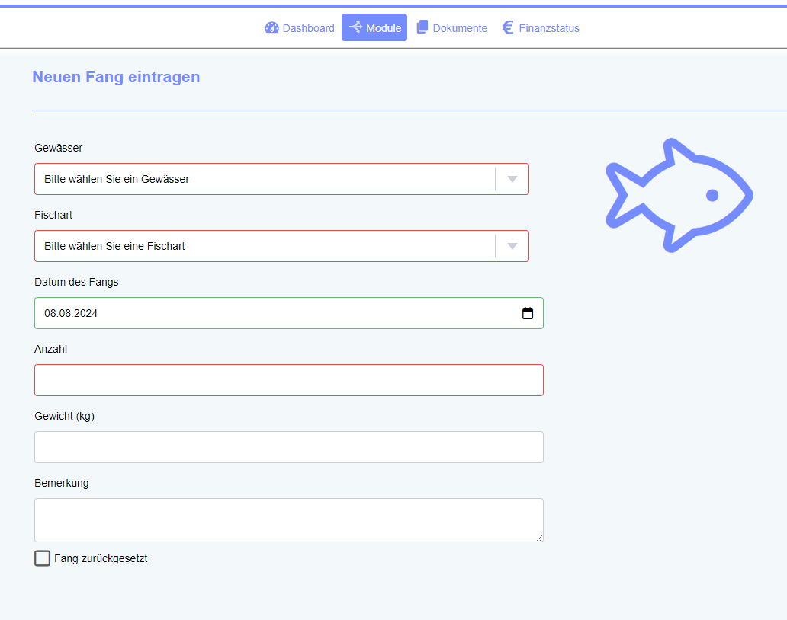The image size is (787, 620).
Task: Focus the Anzahl input field
Action: click(288, 380)
